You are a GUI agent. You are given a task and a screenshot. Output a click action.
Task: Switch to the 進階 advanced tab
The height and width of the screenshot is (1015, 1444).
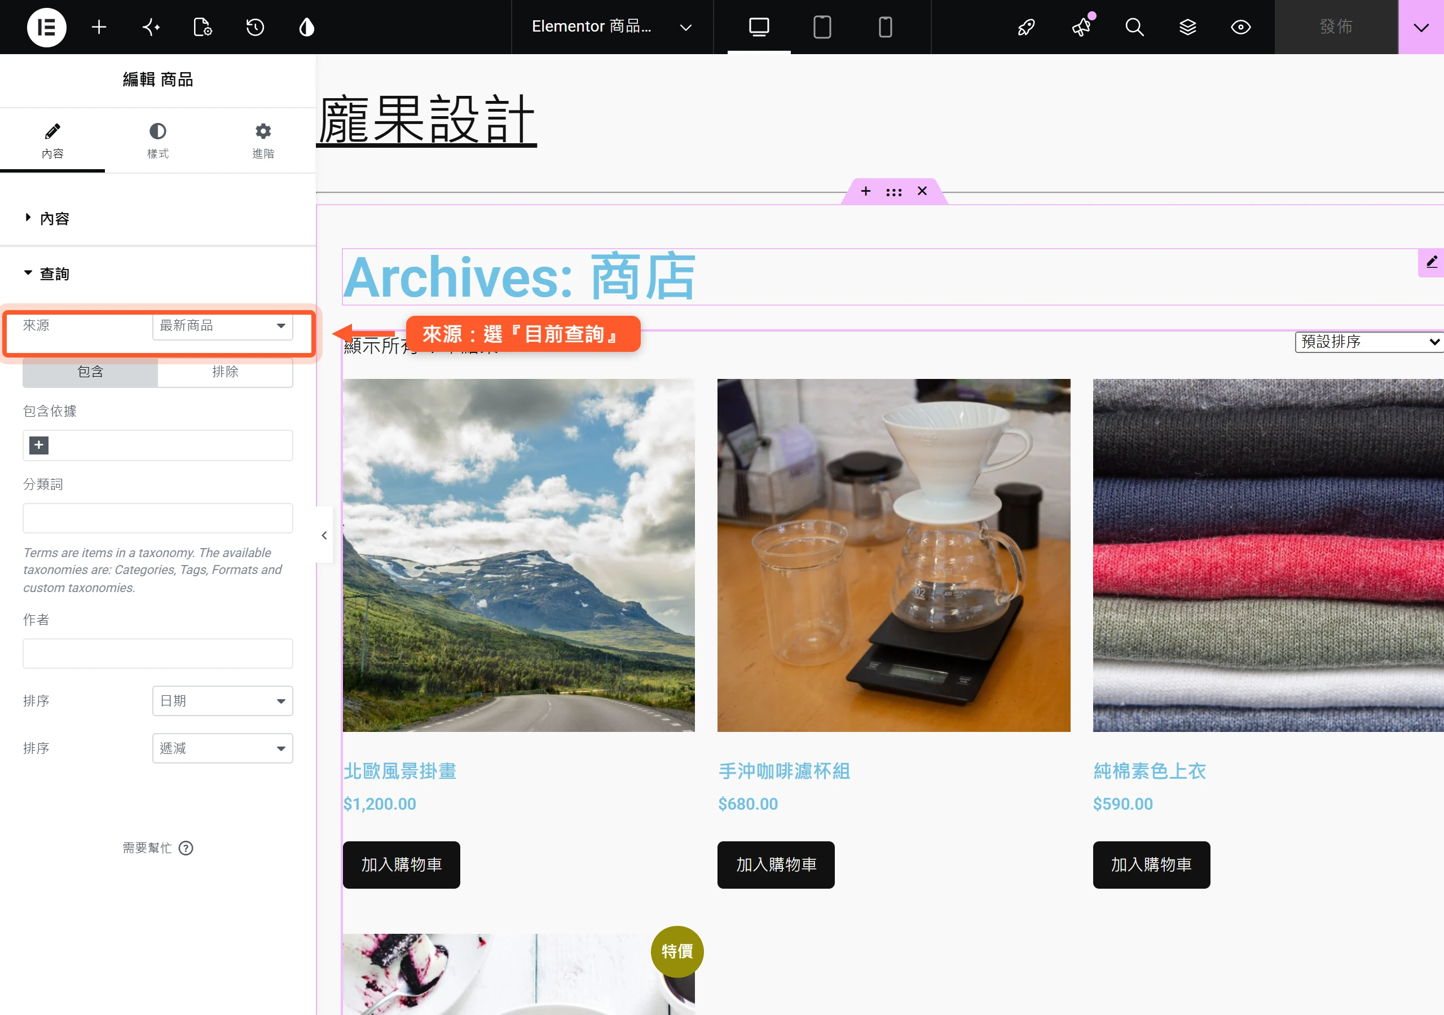tap(263, 141)
